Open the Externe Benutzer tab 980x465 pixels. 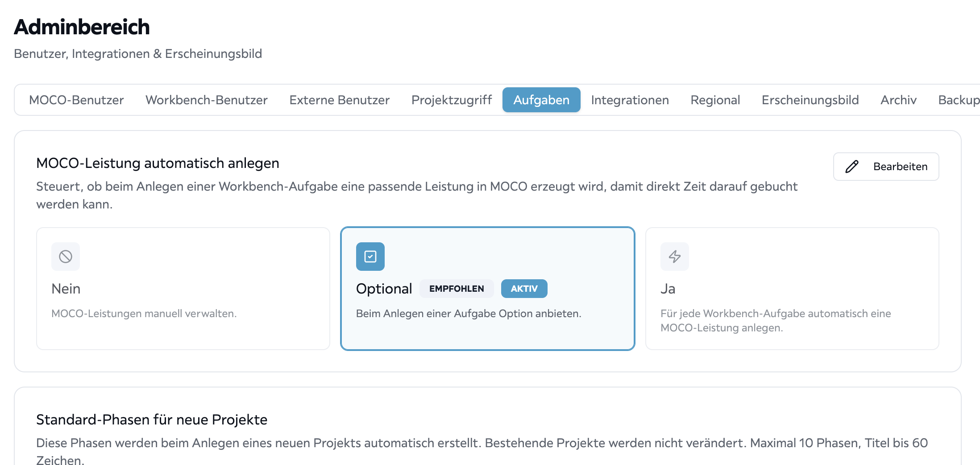pyautogui.click(x=340, y=100)
